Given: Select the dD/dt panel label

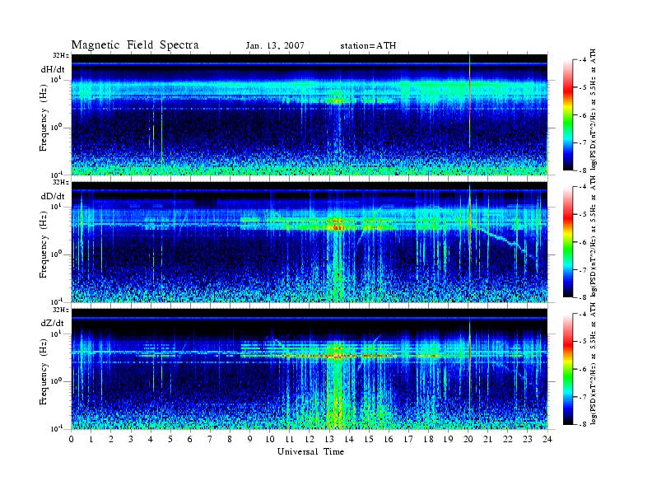Looking at the screenshot, I should (53, 196).
